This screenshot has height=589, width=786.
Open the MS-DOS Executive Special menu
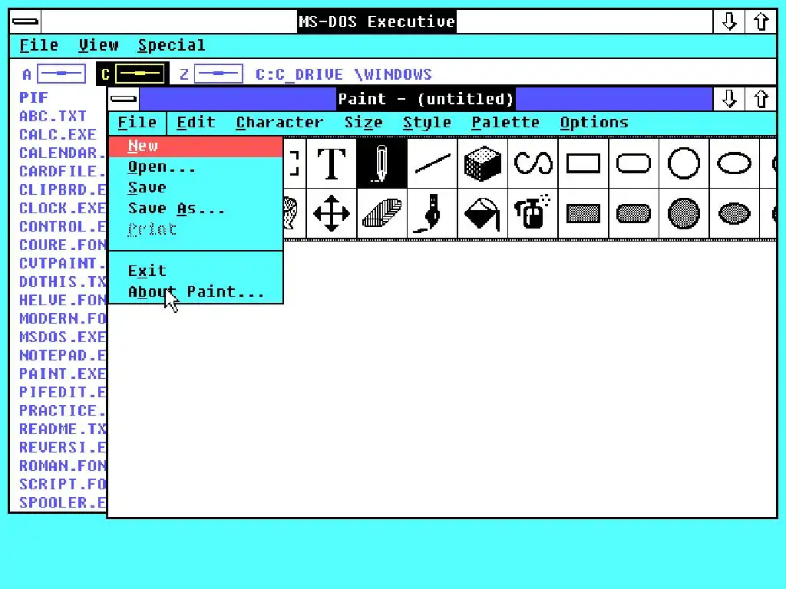171,45
